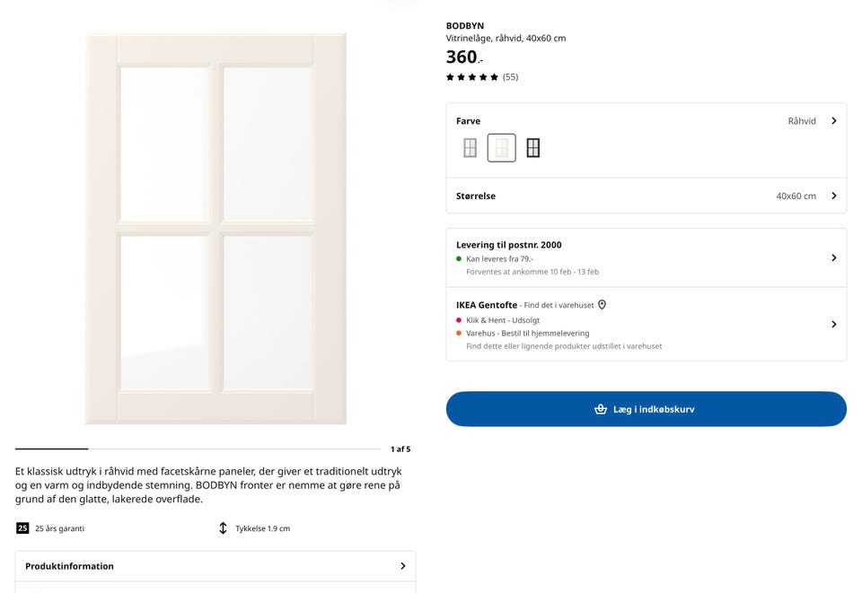This screenshot has width=862, height=593.
Task: Click the map pin icon beside Find det i varehuset
Action: [602, 304]
